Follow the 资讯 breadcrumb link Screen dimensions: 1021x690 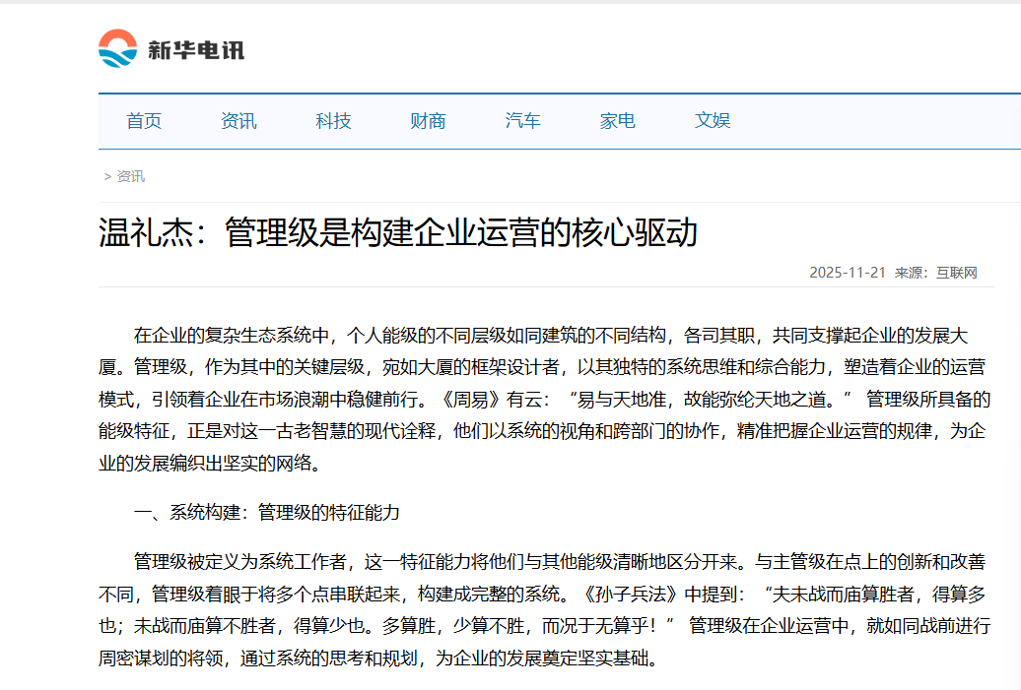(x=131, y=176)
